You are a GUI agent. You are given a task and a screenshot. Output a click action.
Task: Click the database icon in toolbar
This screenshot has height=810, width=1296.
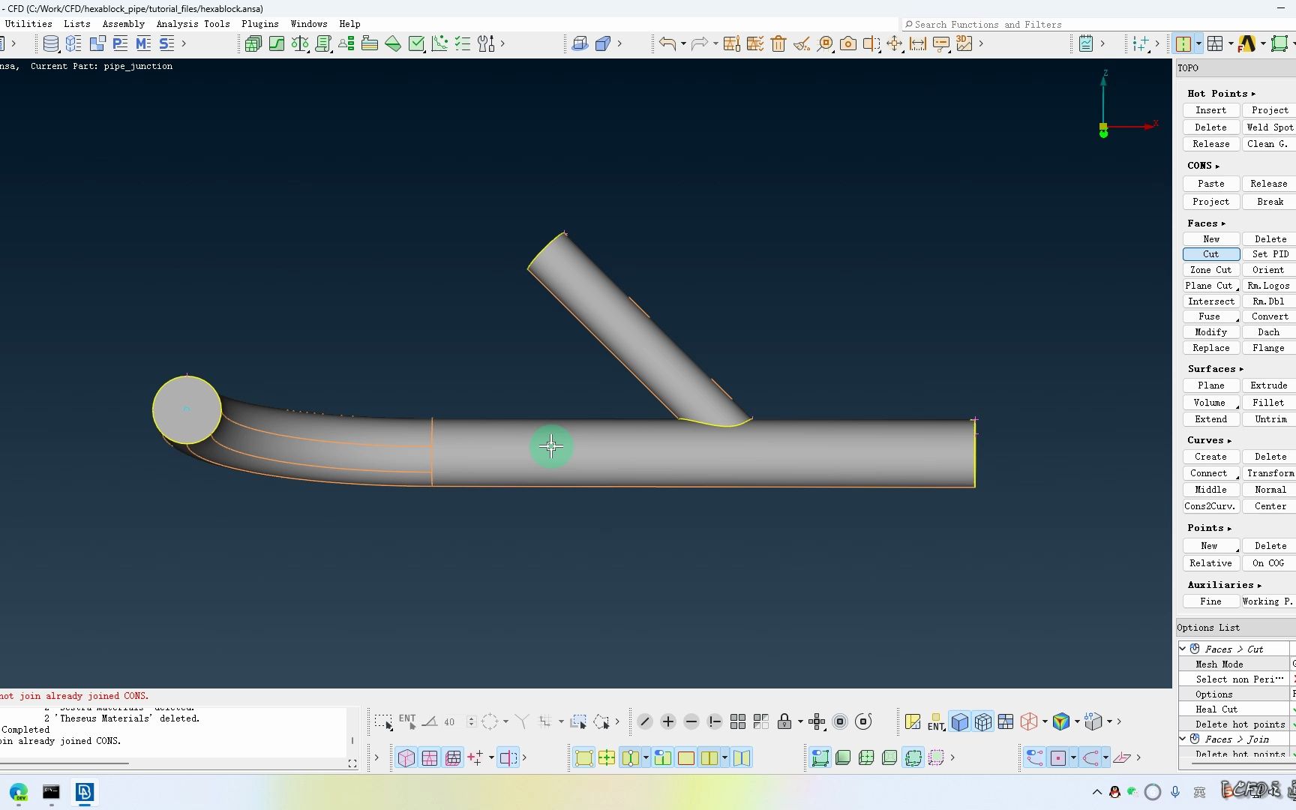click(51, 43)
